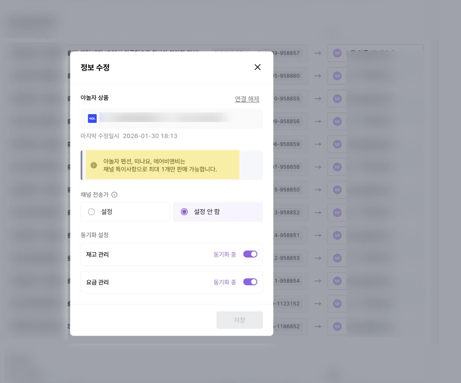Click the purple W icon in the 958860 row
This screenshot has height=383, width=461.
point(337,76)
